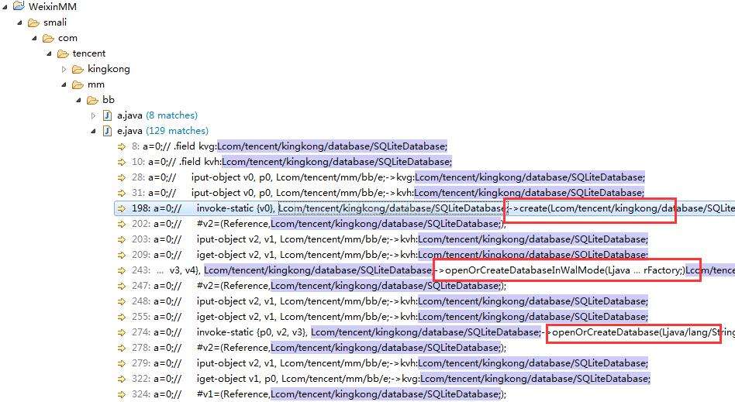The height and width of the screenshot is (402, 735).
Task: Open line 28 iput-object match text
Action: (x=388, y=177)
